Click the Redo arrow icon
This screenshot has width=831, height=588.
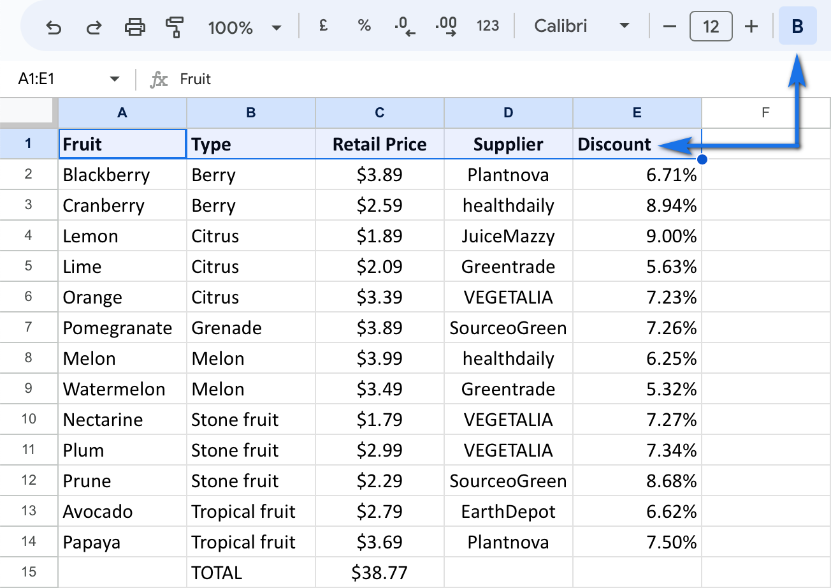pyautogui.click(x=94, y=27)
